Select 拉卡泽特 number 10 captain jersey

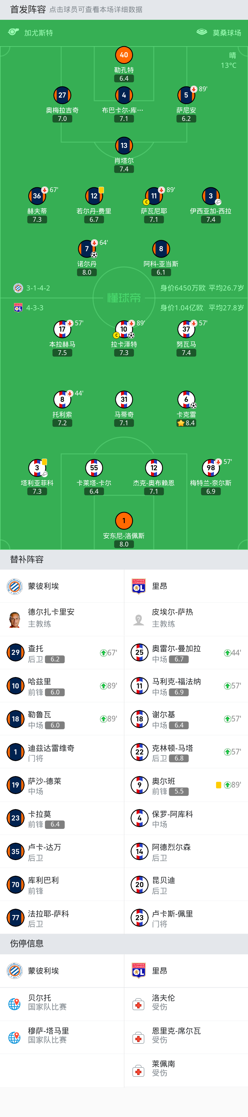tap(124, 330)
